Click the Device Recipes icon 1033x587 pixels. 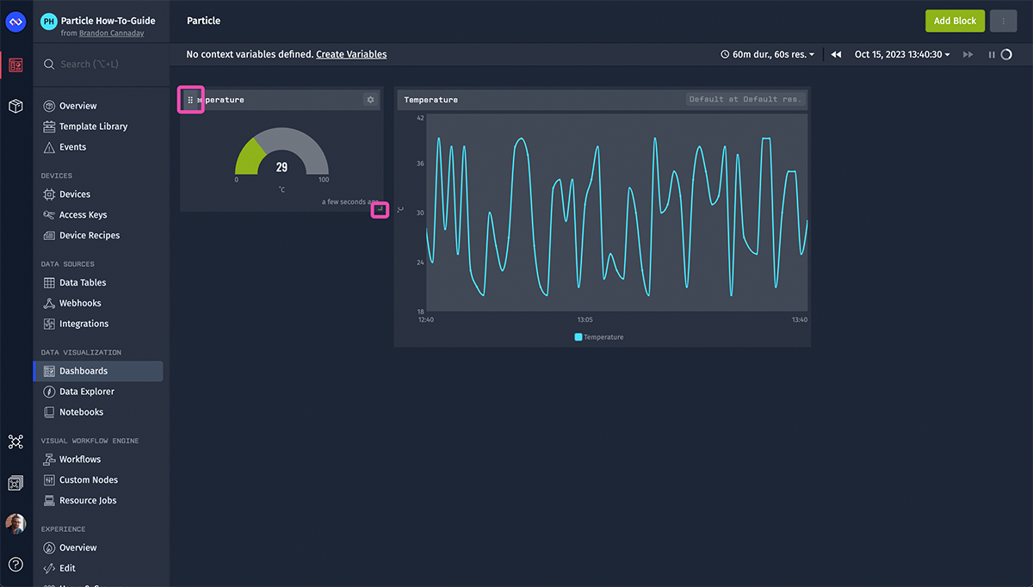49,236
